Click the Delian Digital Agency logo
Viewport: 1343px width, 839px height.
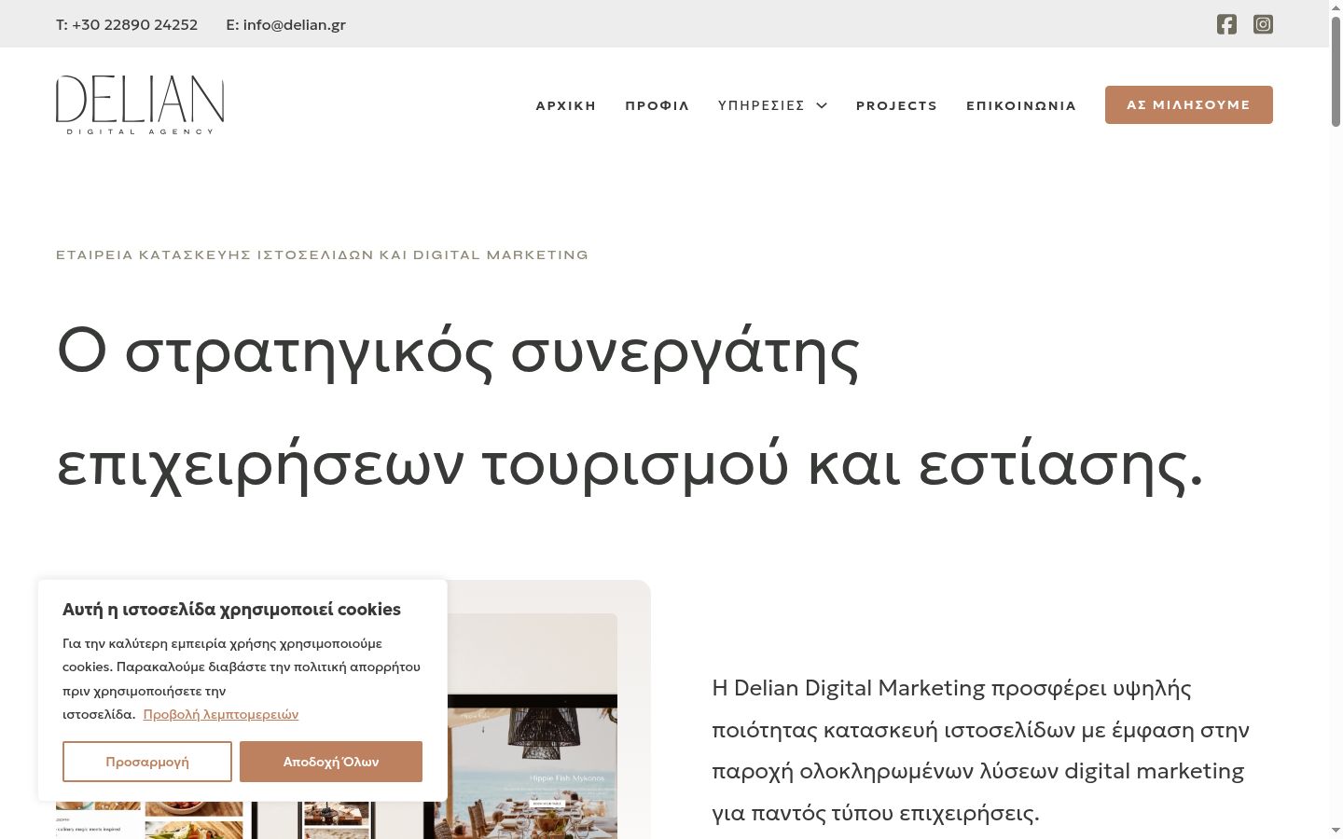tap(140, 105)
